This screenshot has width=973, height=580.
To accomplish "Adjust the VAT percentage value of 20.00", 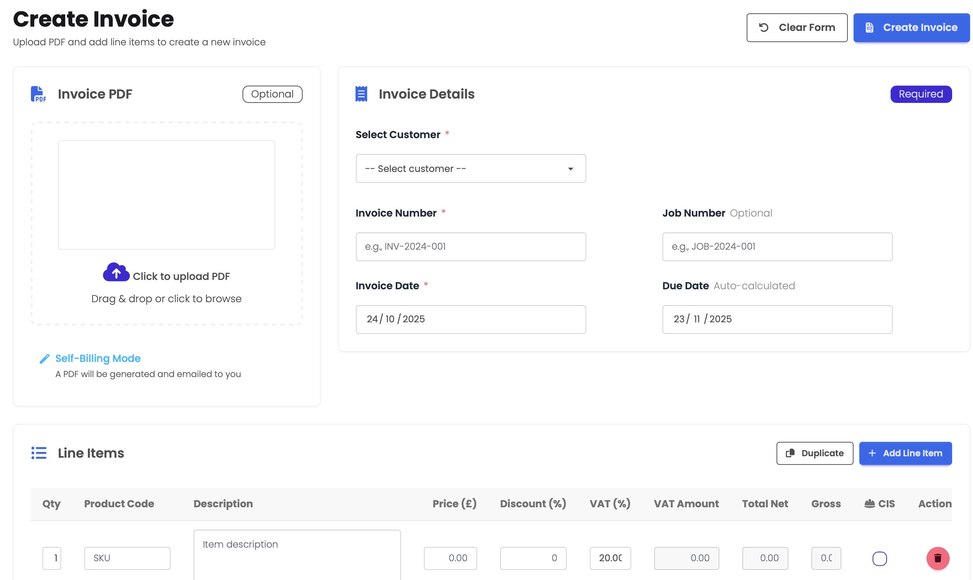I will tap(610, 558).
